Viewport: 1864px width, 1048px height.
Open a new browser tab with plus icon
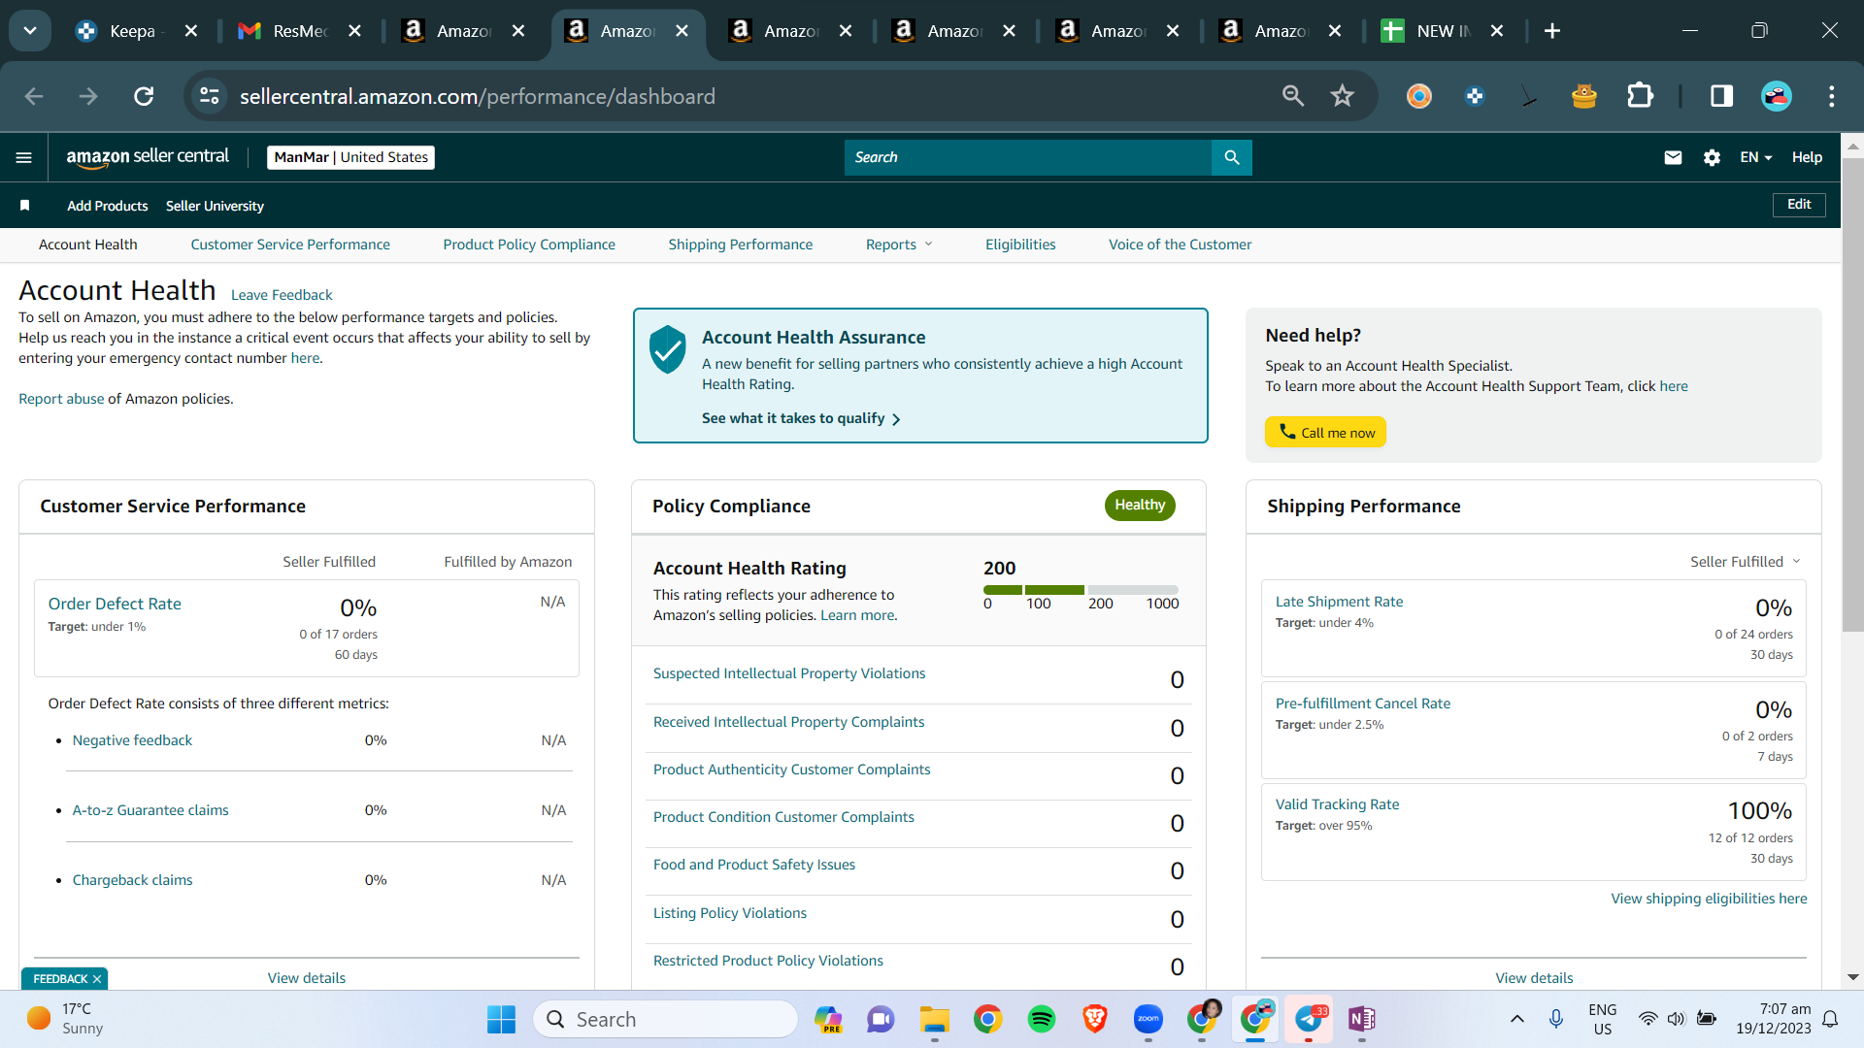[x=1552, y=31]
